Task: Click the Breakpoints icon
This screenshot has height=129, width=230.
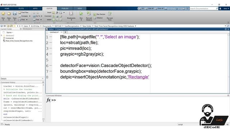Action: [x=71, y=14]
